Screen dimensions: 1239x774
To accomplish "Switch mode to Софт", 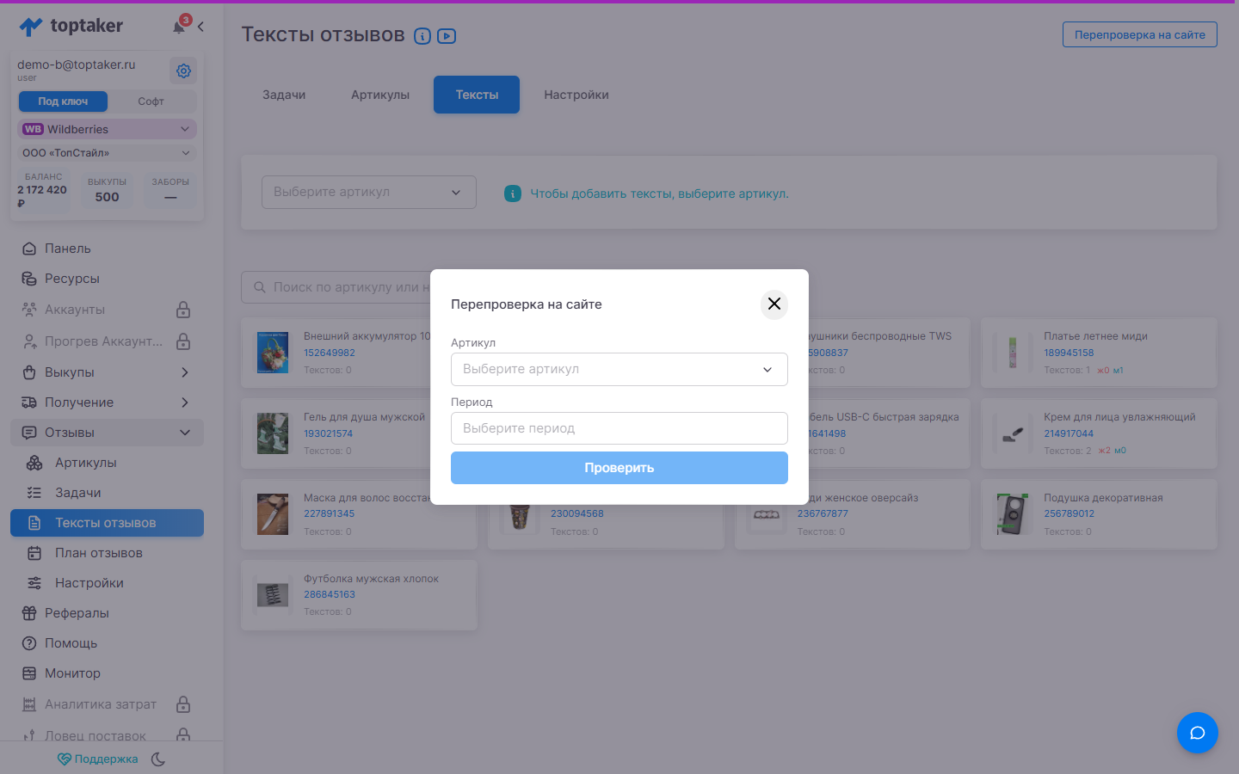I will (151, 101).
